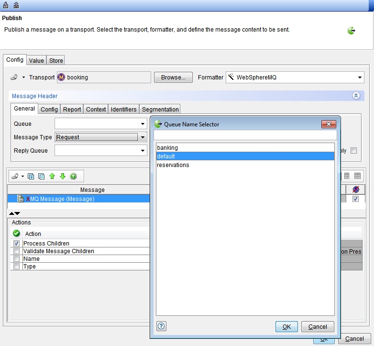Click the green round T toolbar icon
Image resolution: width=374 pixels, height=346 pixels.
[x=73, y=176]
